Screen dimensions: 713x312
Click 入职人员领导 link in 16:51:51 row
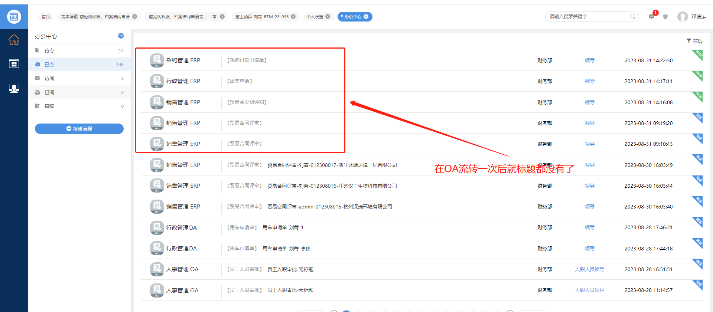[590, 269]
